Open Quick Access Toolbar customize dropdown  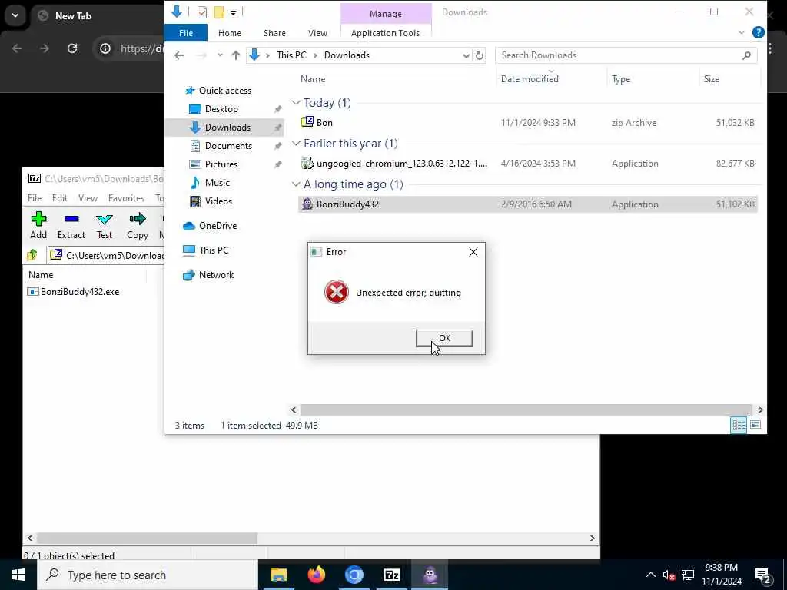point(233,12)
